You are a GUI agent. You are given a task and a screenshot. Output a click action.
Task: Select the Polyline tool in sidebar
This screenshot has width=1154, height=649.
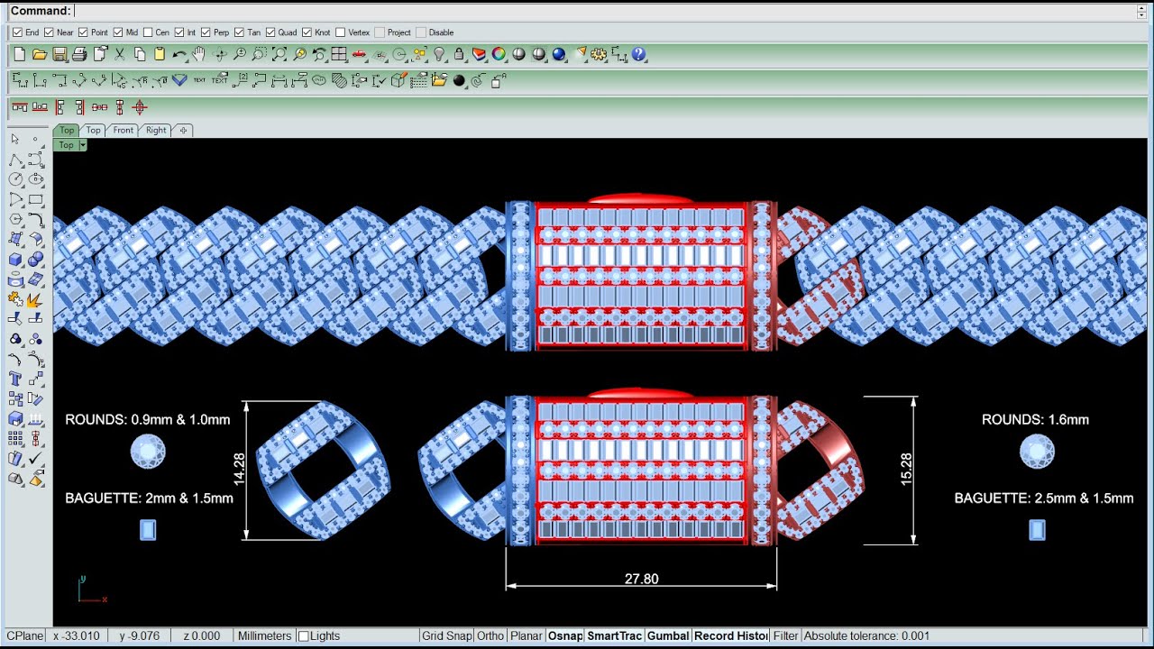15,160
